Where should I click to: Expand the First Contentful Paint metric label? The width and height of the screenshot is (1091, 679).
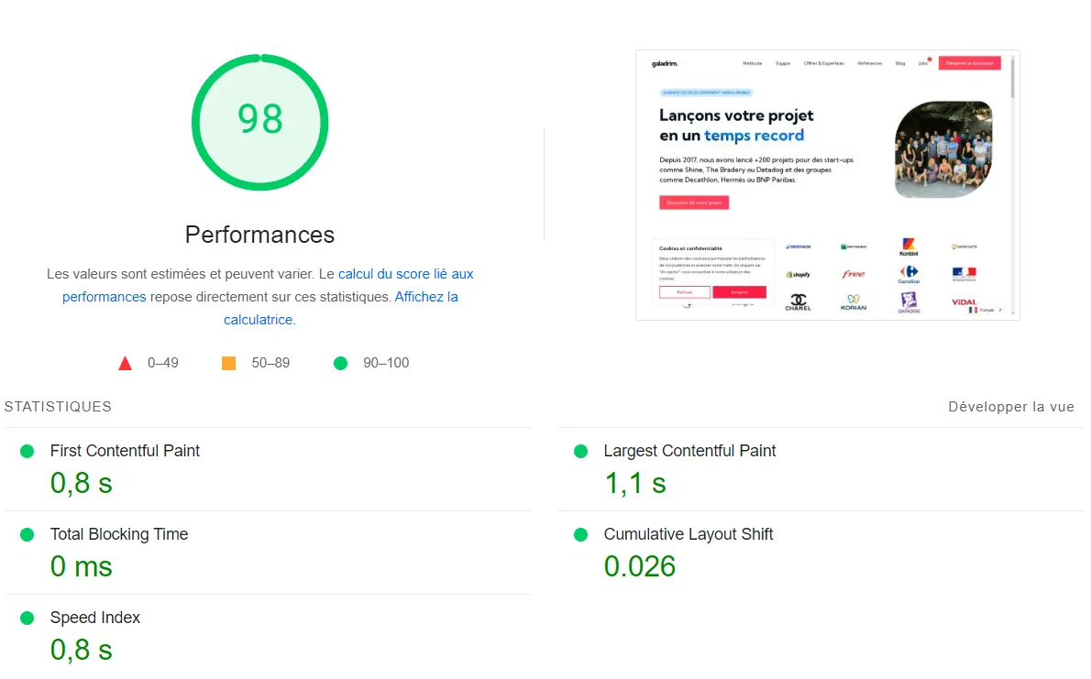tap(125, 451)
